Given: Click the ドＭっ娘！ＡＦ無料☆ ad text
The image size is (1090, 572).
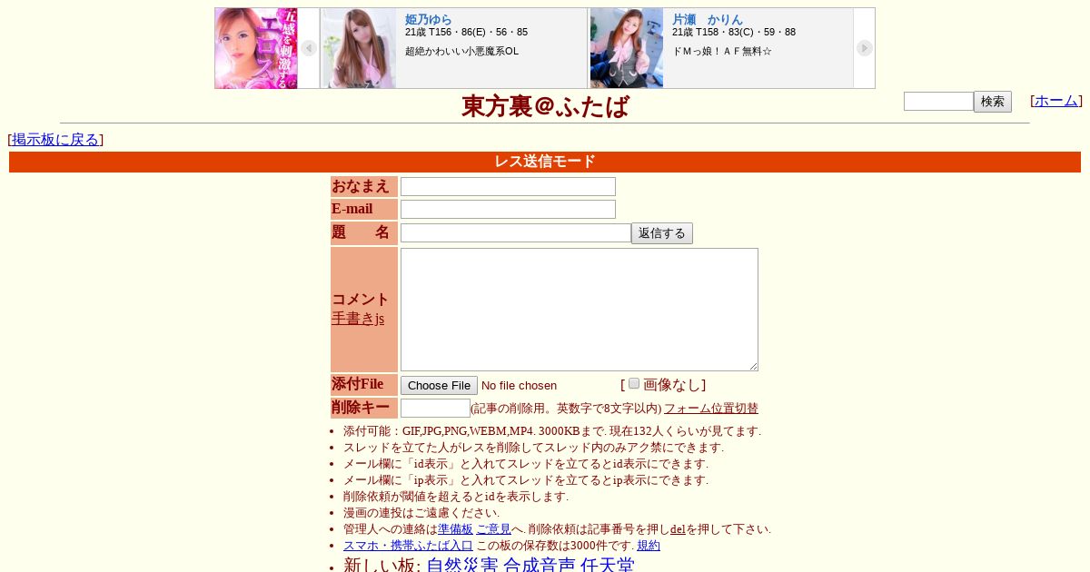Looking at the screenshot, I should (x=722, y=51).
